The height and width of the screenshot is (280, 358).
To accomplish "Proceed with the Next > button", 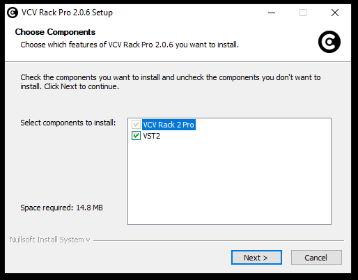I will (256, 258).
